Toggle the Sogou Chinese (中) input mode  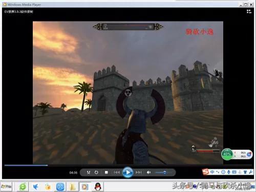click(212, 172)
